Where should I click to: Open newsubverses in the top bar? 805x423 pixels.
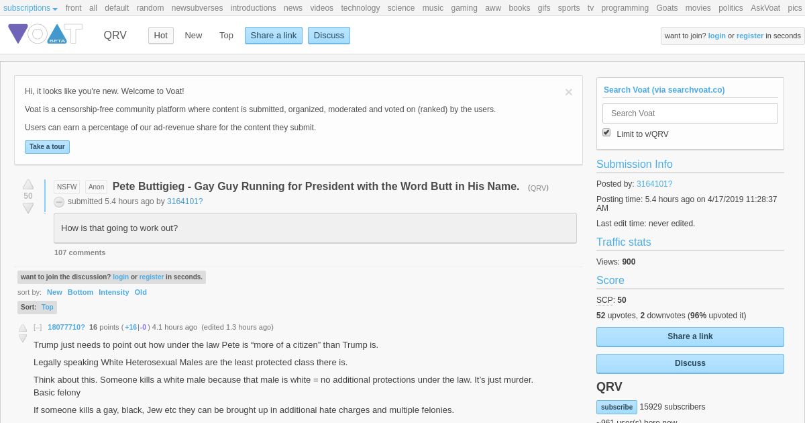click(197, 8)
